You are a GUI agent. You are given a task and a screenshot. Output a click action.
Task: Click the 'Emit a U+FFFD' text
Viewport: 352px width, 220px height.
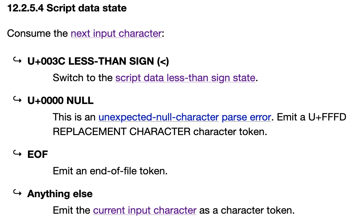pos(312,117)
